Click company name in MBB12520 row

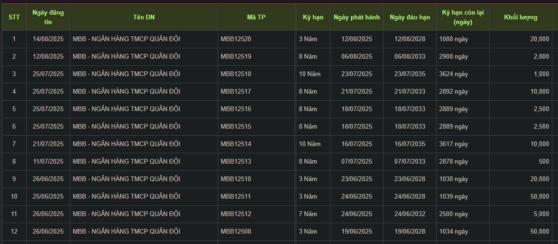[126, 39]
